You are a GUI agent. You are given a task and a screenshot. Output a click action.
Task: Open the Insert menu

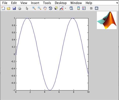(x=35, y=3)
